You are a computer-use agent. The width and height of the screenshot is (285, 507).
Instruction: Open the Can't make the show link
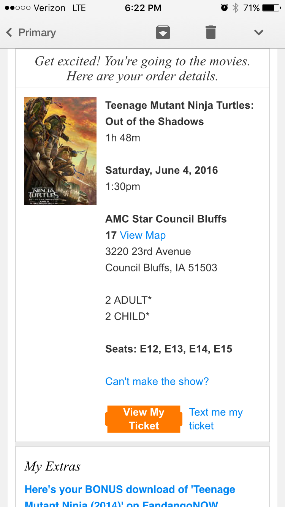click(x=157, y=381)
